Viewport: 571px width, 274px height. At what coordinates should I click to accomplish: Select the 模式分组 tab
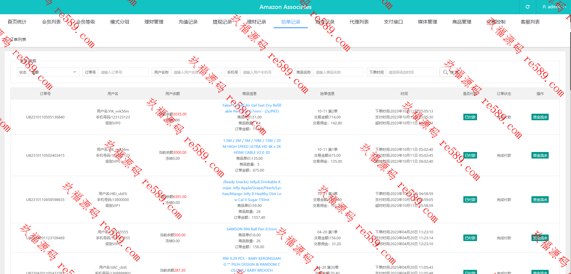tap(120, 22)
